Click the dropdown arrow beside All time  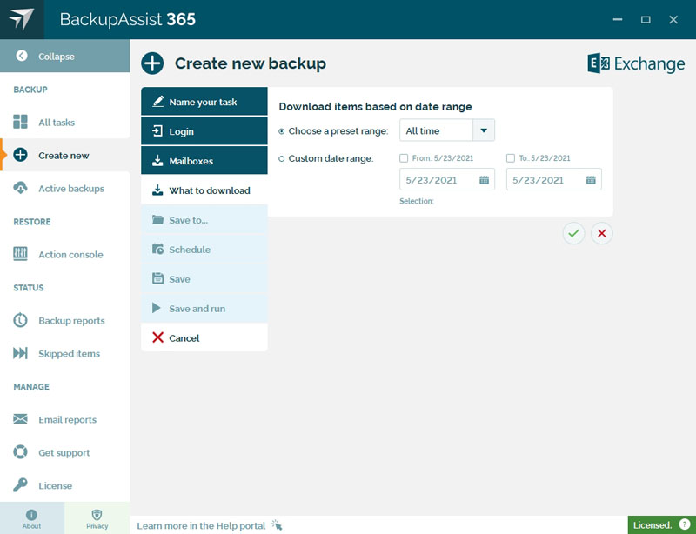(x=484, y=130)
